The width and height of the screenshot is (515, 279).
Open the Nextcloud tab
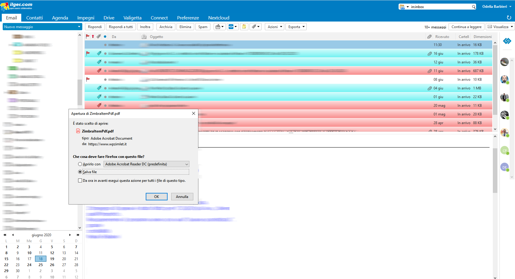pos(219,18)
